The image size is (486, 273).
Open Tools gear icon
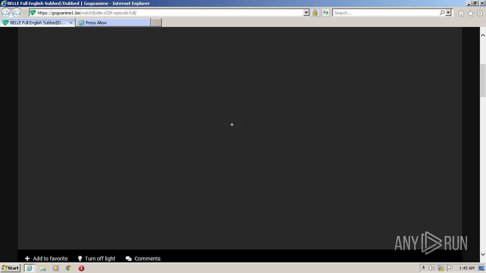[480, 13]
